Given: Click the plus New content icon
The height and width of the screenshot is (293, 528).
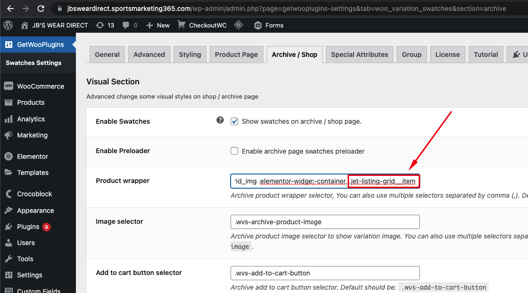Looking at the screenshot, I should 149,26.
